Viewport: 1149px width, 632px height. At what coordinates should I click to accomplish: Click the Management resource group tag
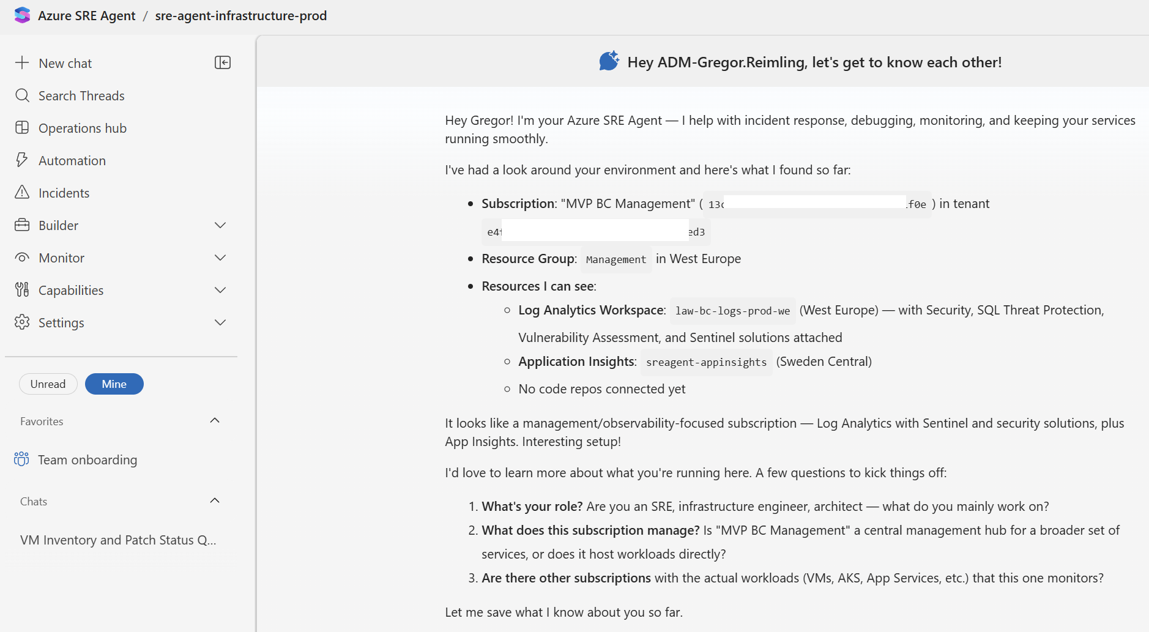coord(616,259)
